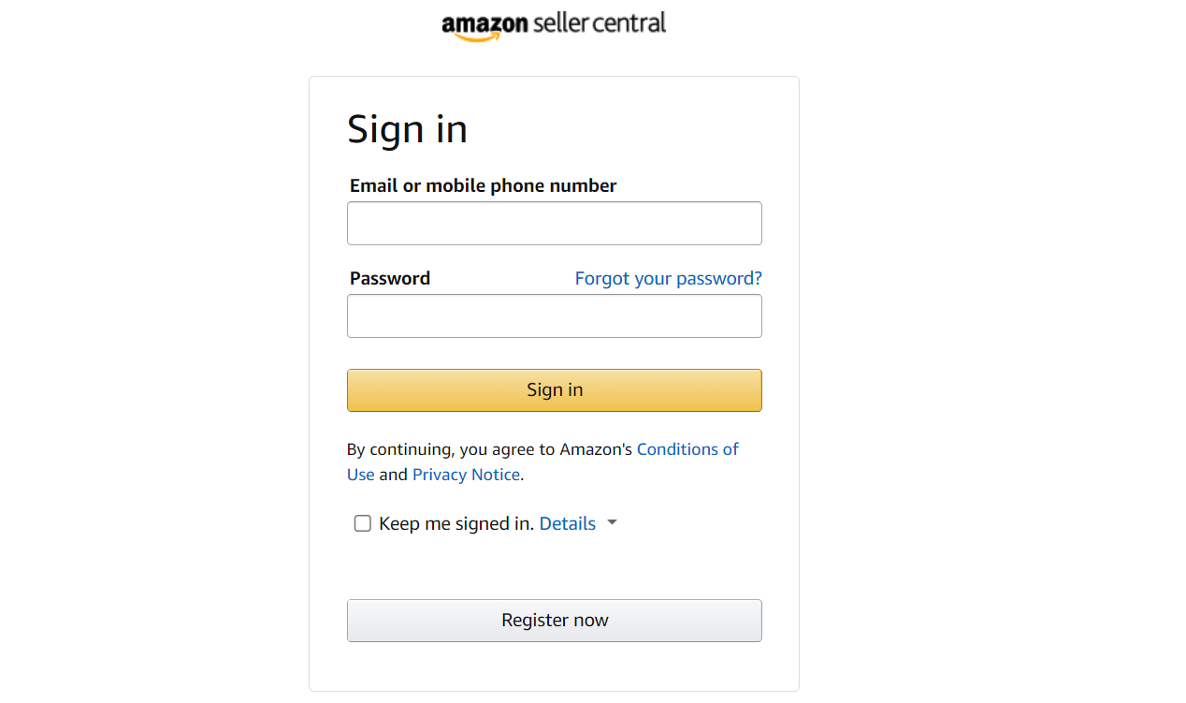Click inside the Password input field
The width and height of the screenshot is (1186, 703).
click(x=554, y=315)
